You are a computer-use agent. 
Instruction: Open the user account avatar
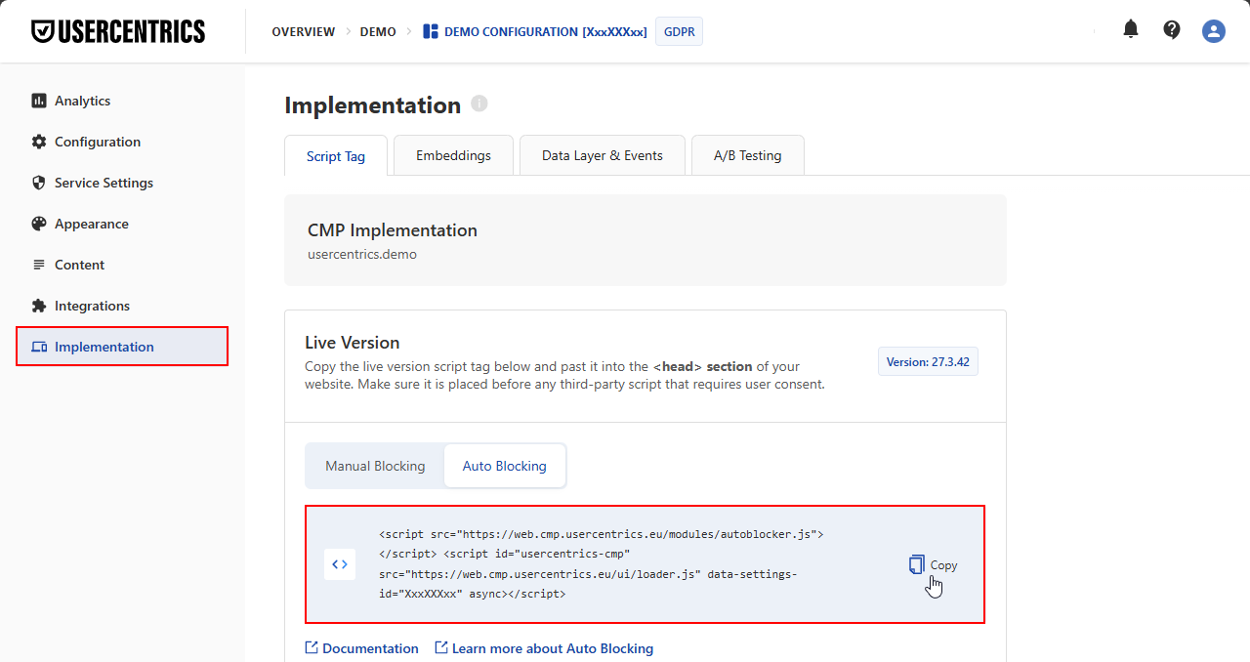point(1214,31)
